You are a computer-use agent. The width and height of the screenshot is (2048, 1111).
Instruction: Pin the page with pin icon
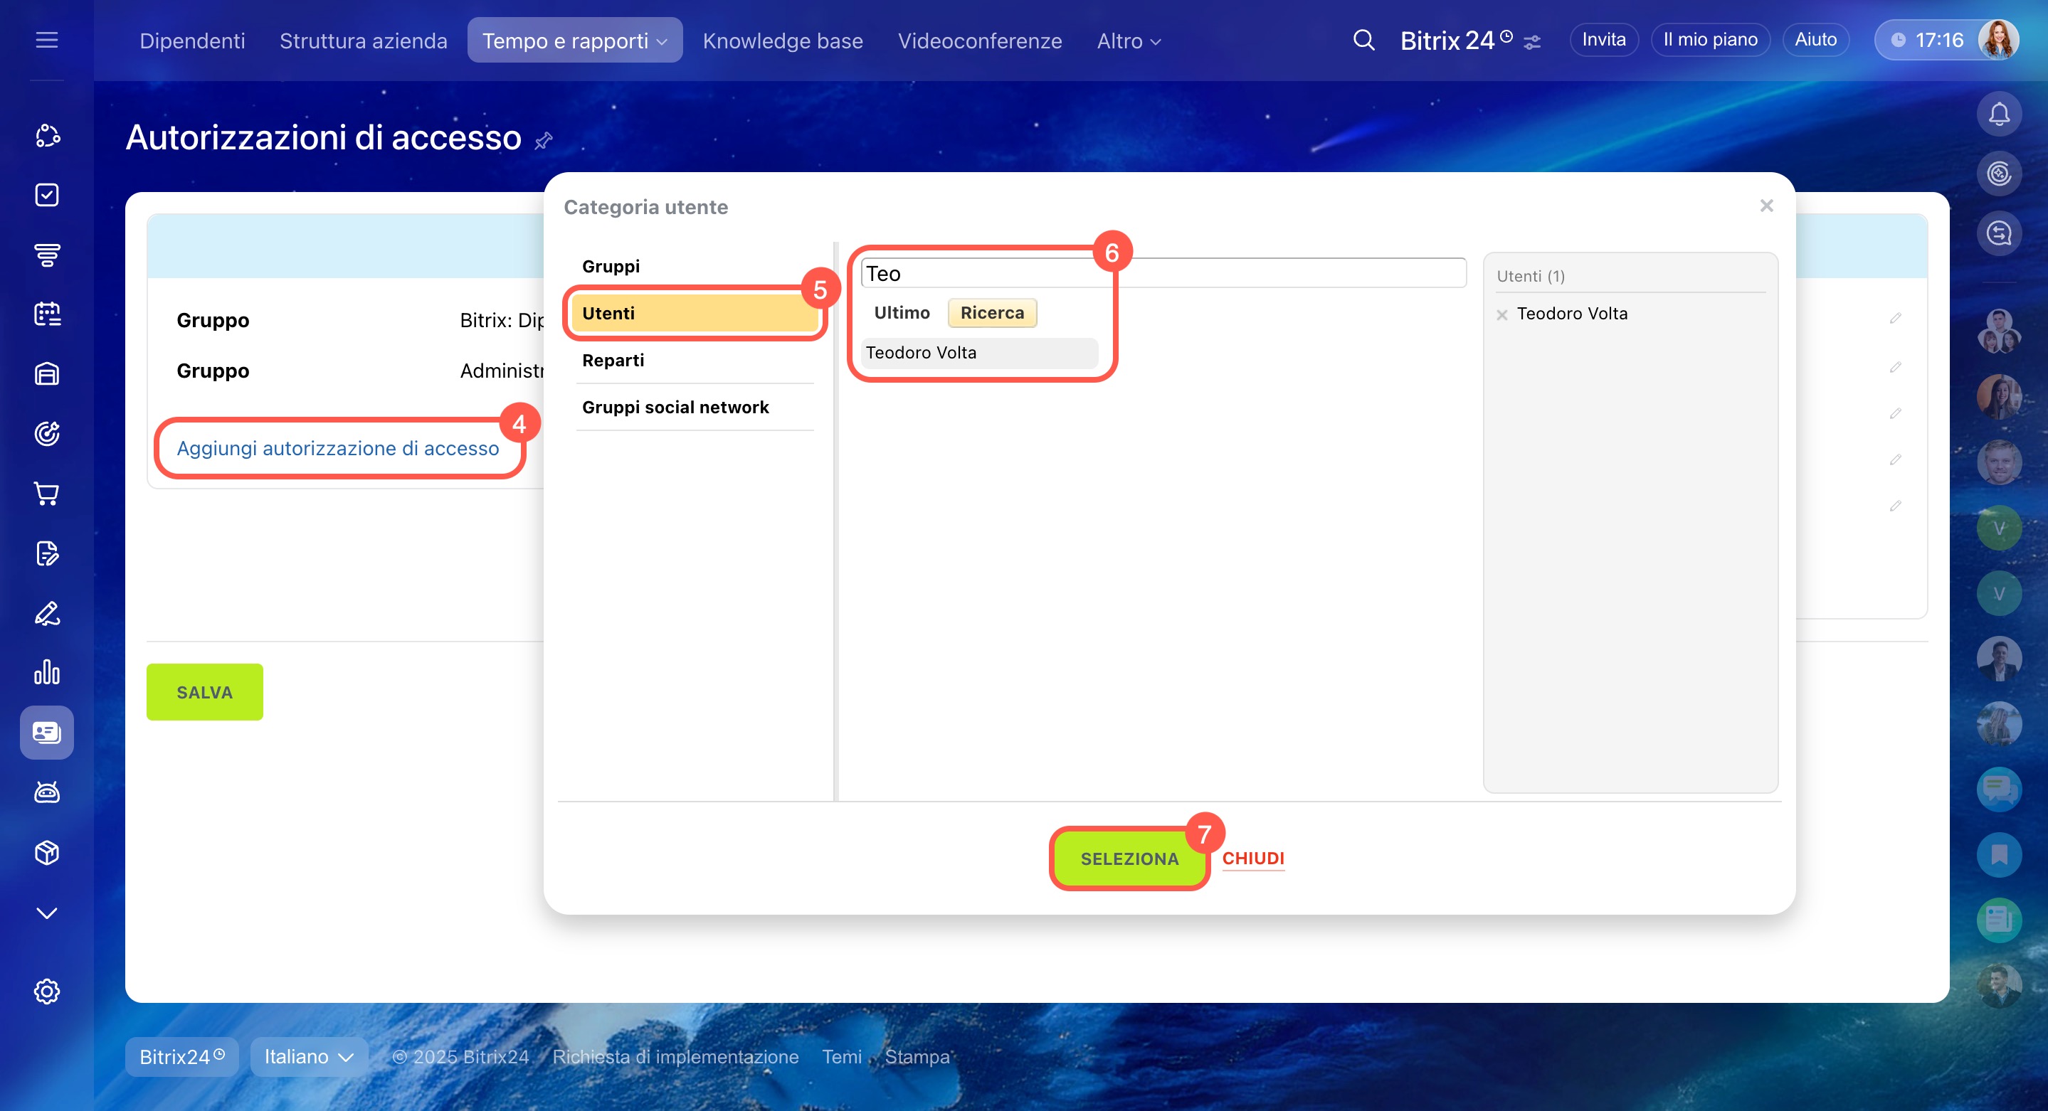tap(544, 142)
